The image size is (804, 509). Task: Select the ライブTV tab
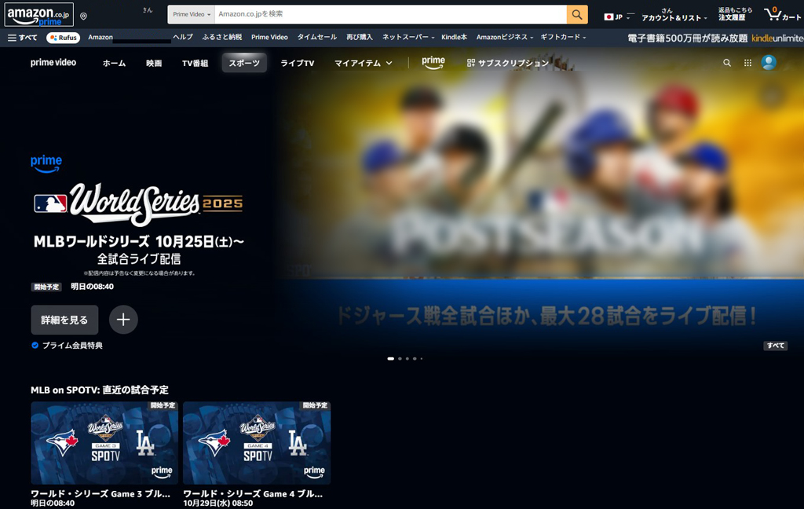[298, 63]
